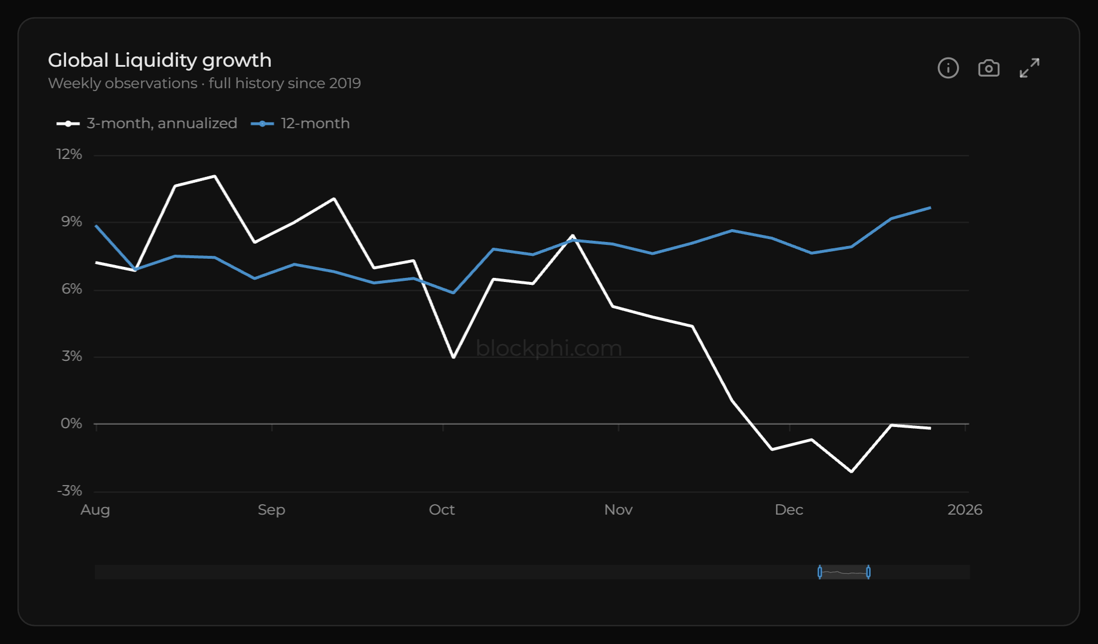The height and width of the screenshot is (644, 1098).
Task: Click the Oct x-axis label
Action: click(x=442, y=510)
